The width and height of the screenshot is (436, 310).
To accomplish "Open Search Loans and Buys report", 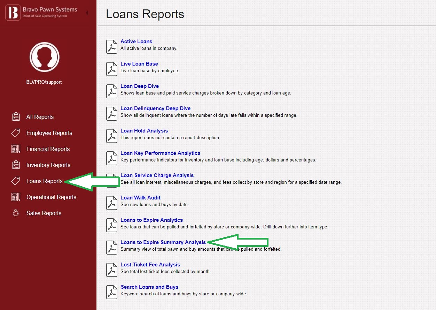I will point(149,287).
